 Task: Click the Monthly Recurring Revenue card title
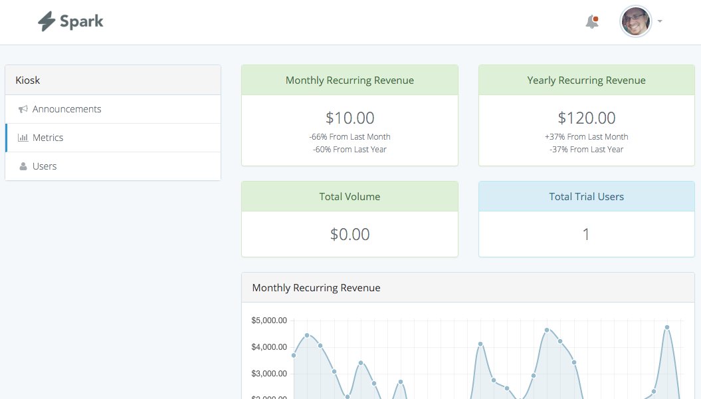coord(350,80)
